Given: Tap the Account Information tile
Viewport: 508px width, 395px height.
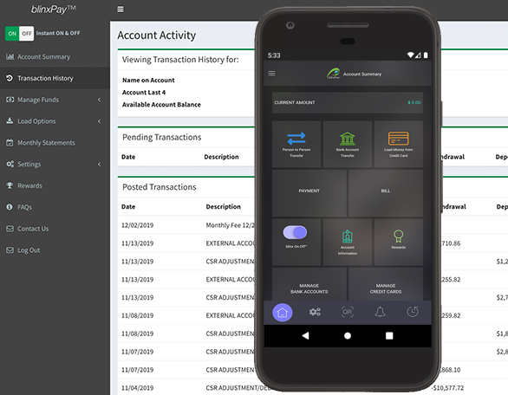Looking at the screenshot, I should coord(348,242).
